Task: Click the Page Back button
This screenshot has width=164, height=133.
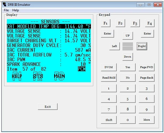Action: pos(147,78)
